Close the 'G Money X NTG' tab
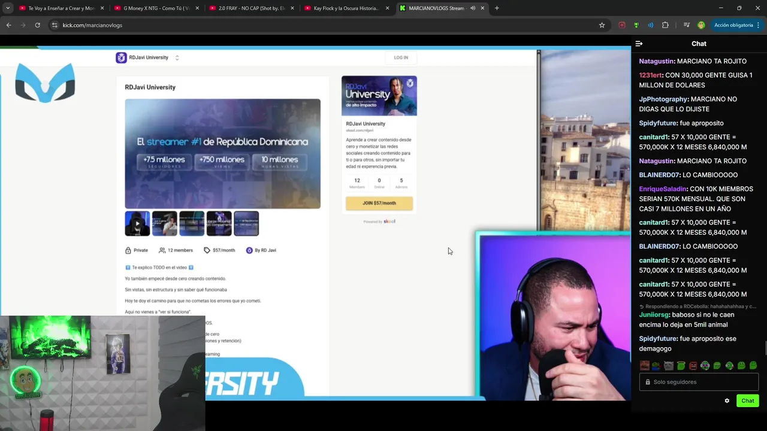The image size is (767, 431). 197,8
